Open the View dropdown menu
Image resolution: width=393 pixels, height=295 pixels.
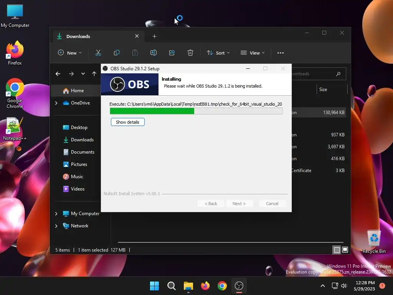tap(253, 53)
